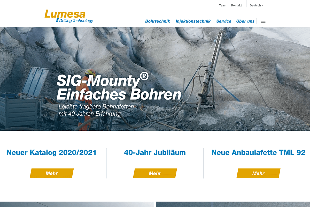Image resolution: width=310 pixels, height=207 pixels.
Task: Open the Neue Anbaulafette TML 92 heading
Action: point(258,152)
